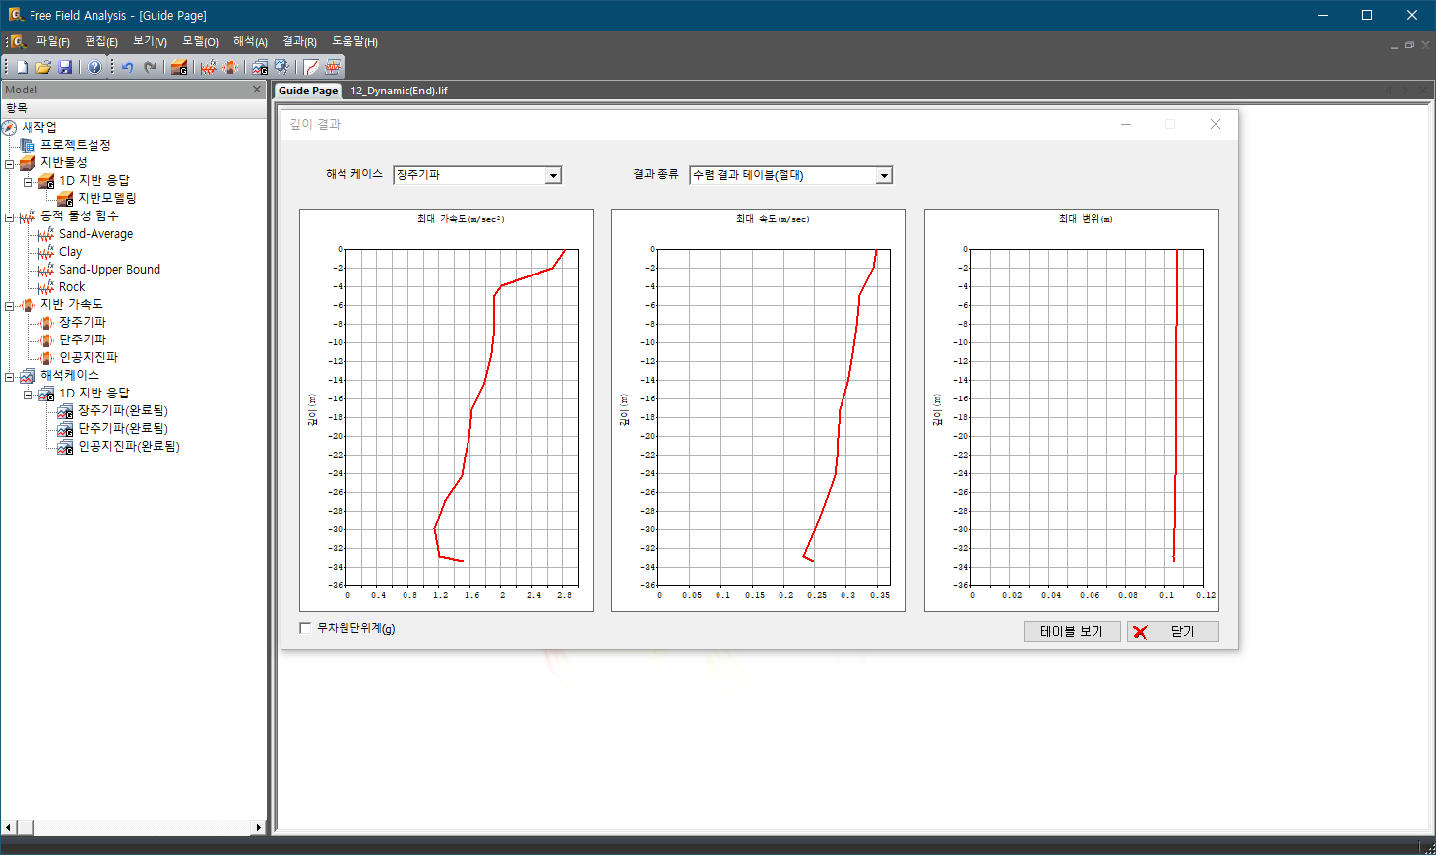
Task: Open help with the question mark icon
Action: coord(94,67)
